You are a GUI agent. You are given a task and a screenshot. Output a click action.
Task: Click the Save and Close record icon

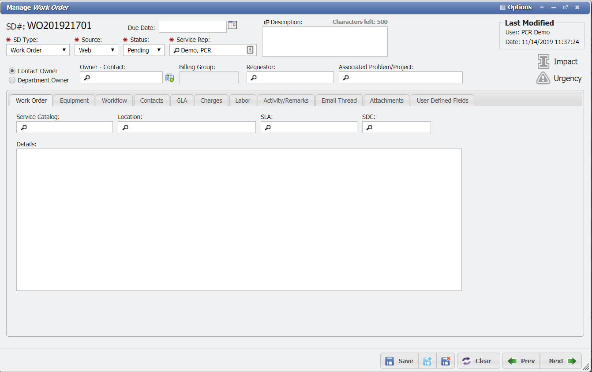tap(446, 361)
